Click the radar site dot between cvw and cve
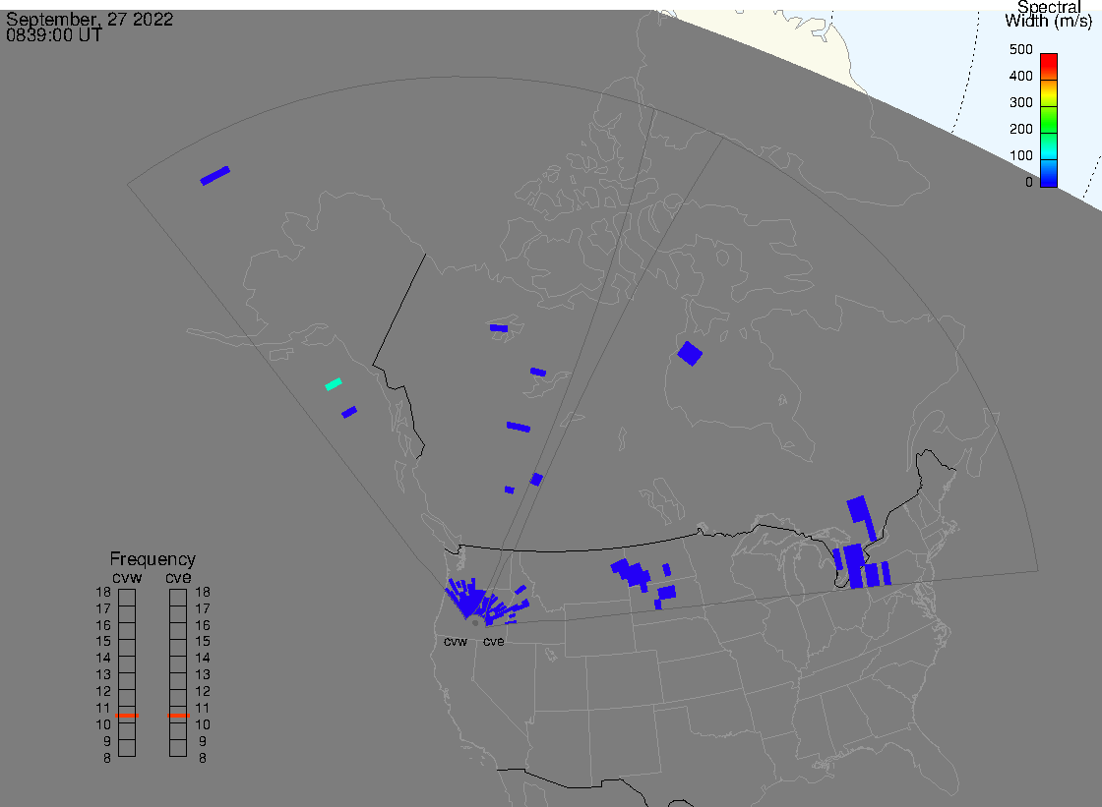The width and height of the screenshot is (1102, 807). pos(476,622)
